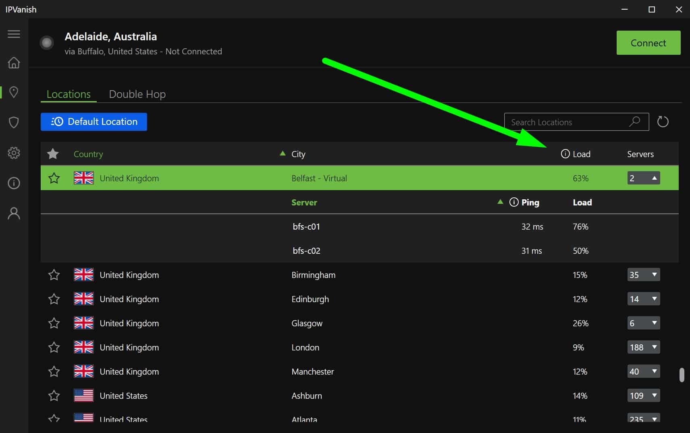Favorite the Edinburgh location
Viewport: 690px width, 433px height.
click(54, 299)
